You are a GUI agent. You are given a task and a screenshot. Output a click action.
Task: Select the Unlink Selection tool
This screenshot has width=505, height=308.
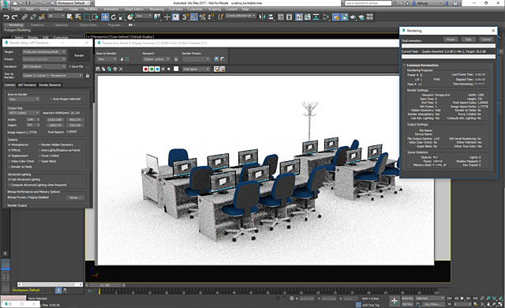[x=33, y=17]
